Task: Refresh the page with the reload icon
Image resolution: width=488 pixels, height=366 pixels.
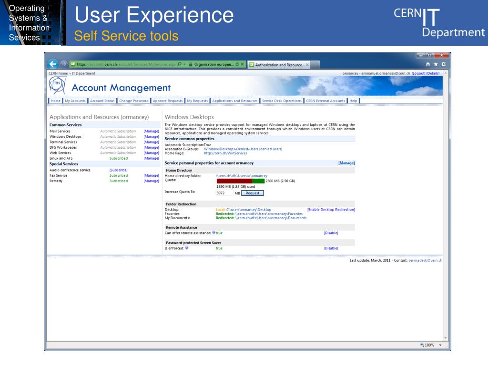Action: pos(237,64)
